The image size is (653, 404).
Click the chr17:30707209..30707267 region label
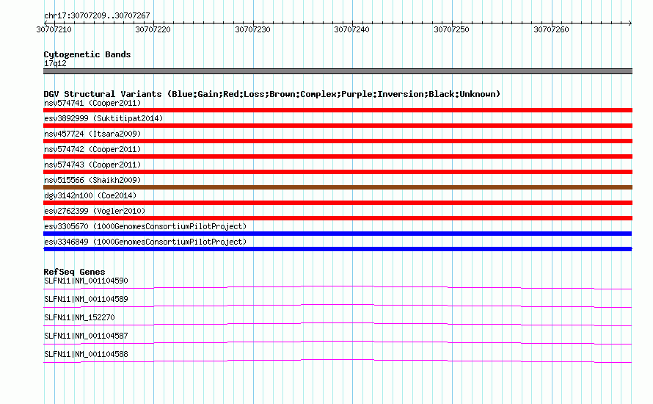coord(97,15)
